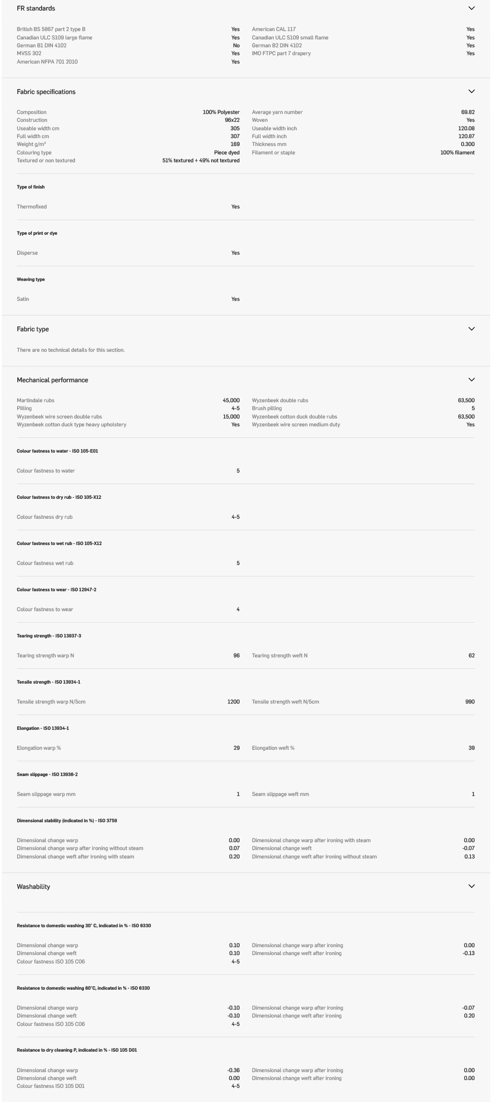Select the Wyzenbeek double rubs value 63,500
Viewport: 498px width, 1102px height.
click(466, 401)
